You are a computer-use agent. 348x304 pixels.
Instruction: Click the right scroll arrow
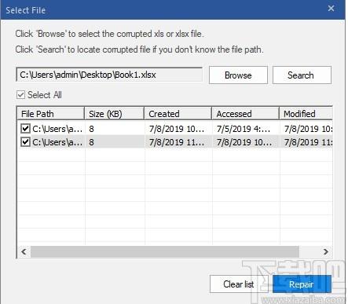[x=325, y=251]
